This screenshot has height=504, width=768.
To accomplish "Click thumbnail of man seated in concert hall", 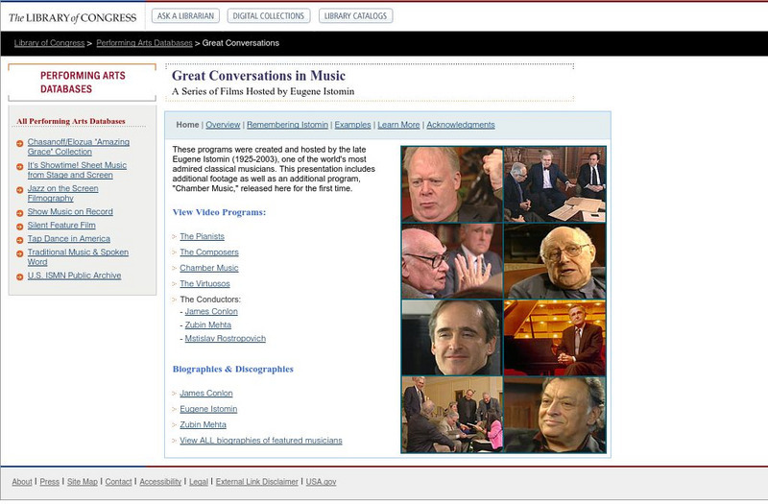I will tap(555, 338).
